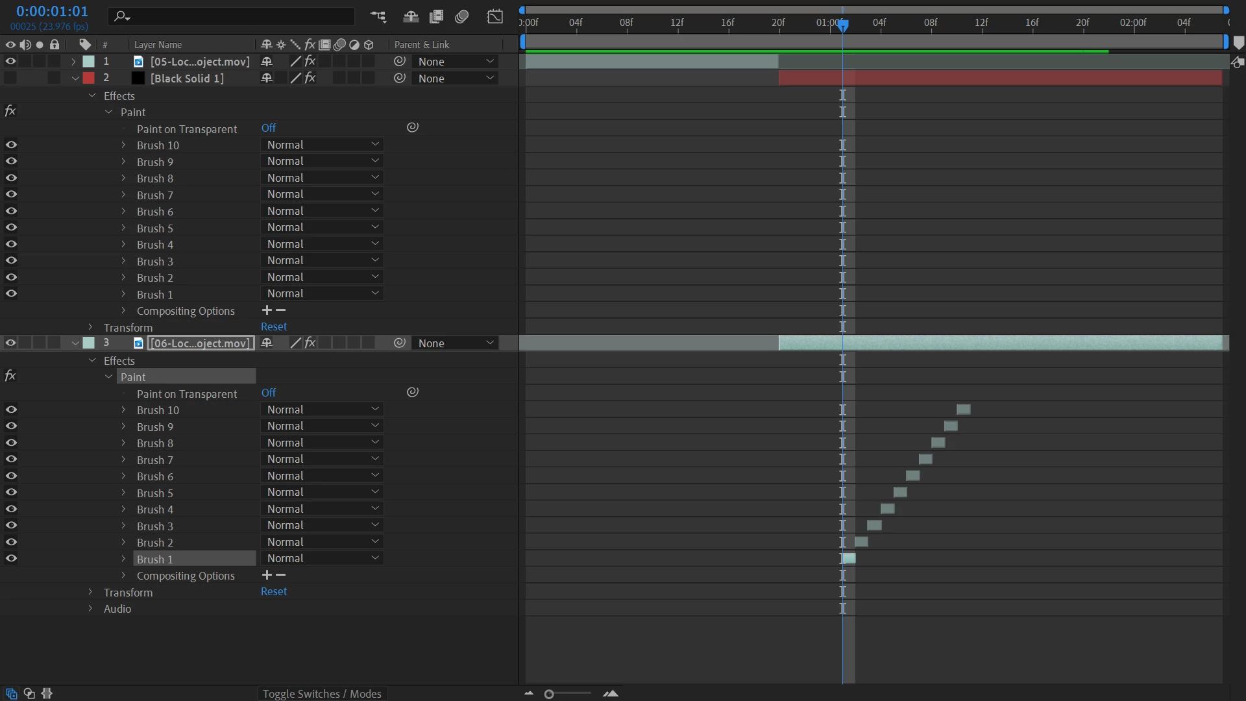
Task: Reset the Transform of layer 3
Action: click(x=273, y=591)
